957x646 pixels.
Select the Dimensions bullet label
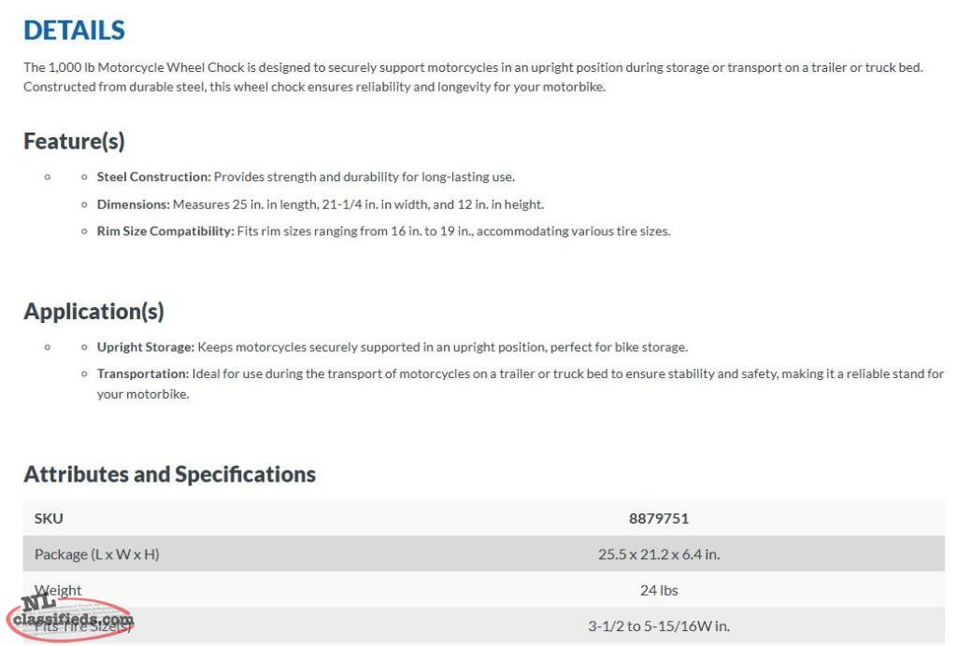(133, 204)
